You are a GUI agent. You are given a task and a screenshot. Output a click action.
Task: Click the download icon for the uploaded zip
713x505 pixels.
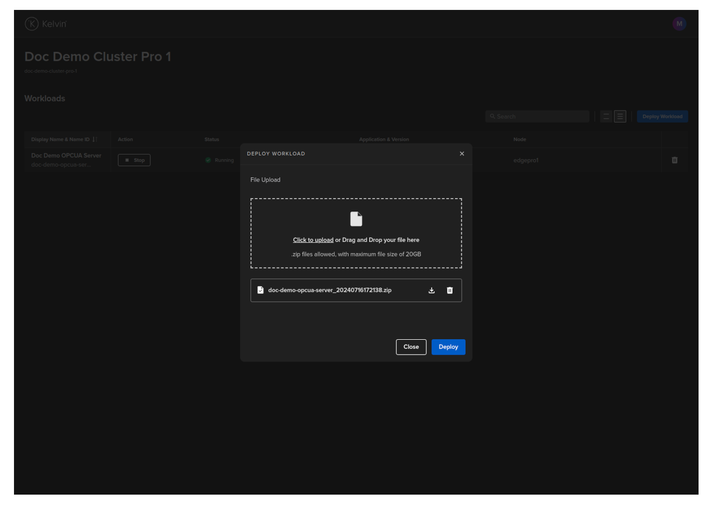pyautogui.click(x=431, y=290)
